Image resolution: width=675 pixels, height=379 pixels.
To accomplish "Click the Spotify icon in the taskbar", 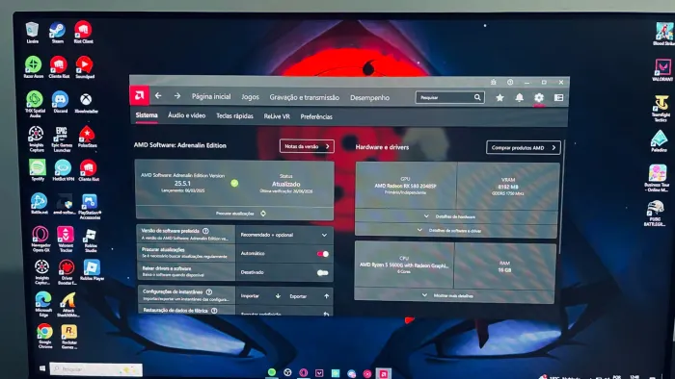I will 272,372.
